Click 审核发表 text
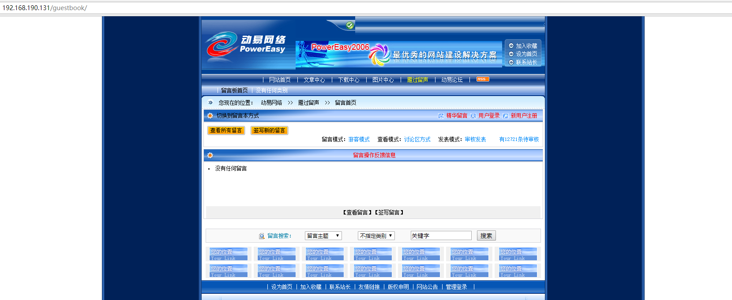This screenshot has height=300, width=732. coord(475,139)
